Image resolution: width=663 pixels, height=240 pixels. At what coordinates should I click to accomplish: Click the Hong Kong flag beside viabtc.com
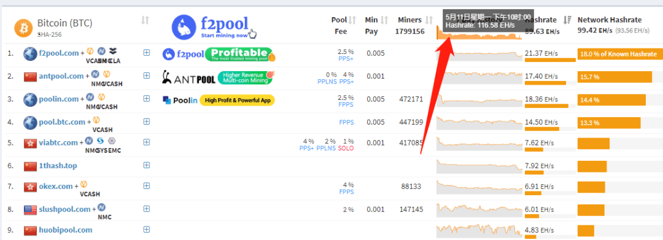(x=31, y=143)
